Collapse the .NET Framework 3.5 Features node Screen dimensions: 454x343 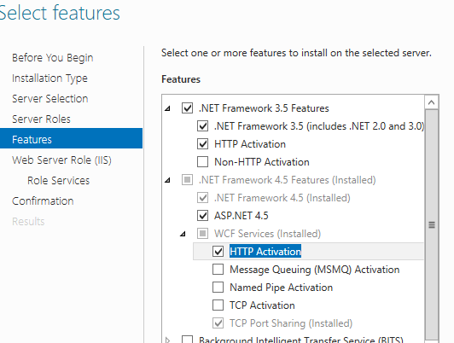[167, 109]
